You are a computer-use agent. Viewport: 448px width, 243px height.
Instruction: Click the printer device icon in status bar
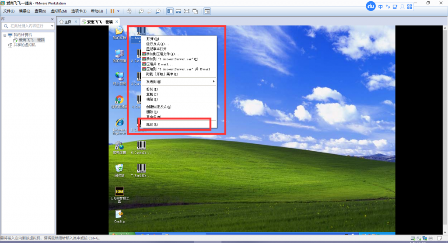(x=431, y=239)
